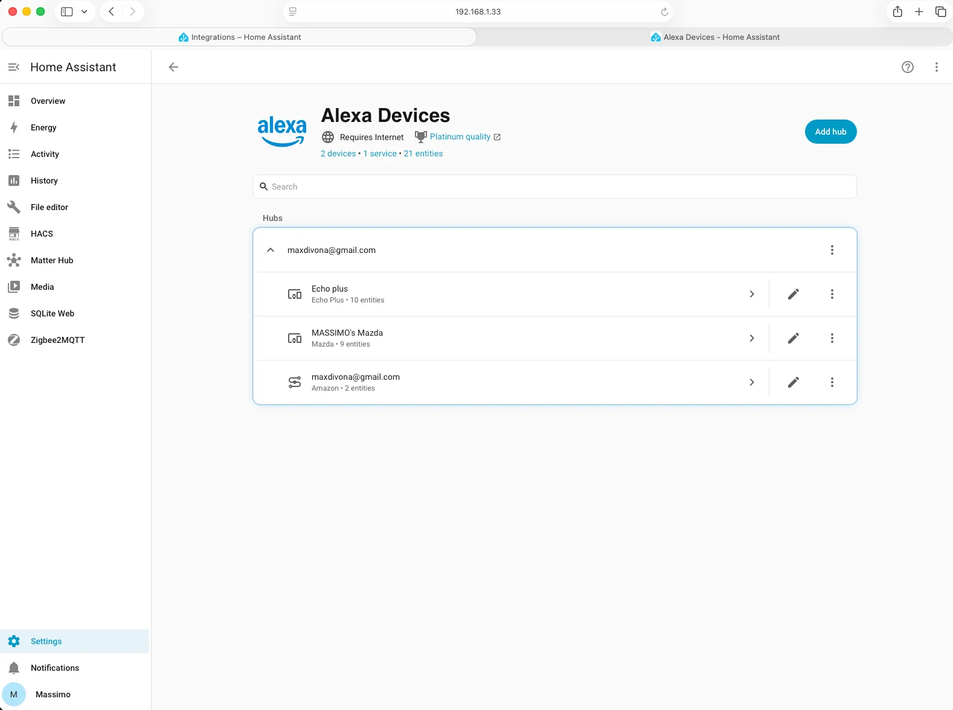Go back in Safari history
Screen dimensions: 953x710
111,11
